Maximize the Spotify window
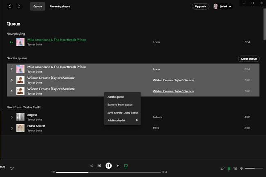The height and width of the screenshot is (177, 266). tap(252, 3)
